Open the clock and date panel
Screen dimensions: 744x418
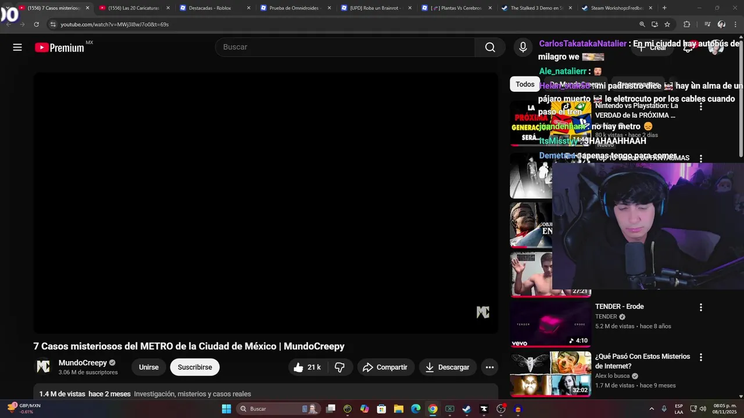tap(725, 409)
